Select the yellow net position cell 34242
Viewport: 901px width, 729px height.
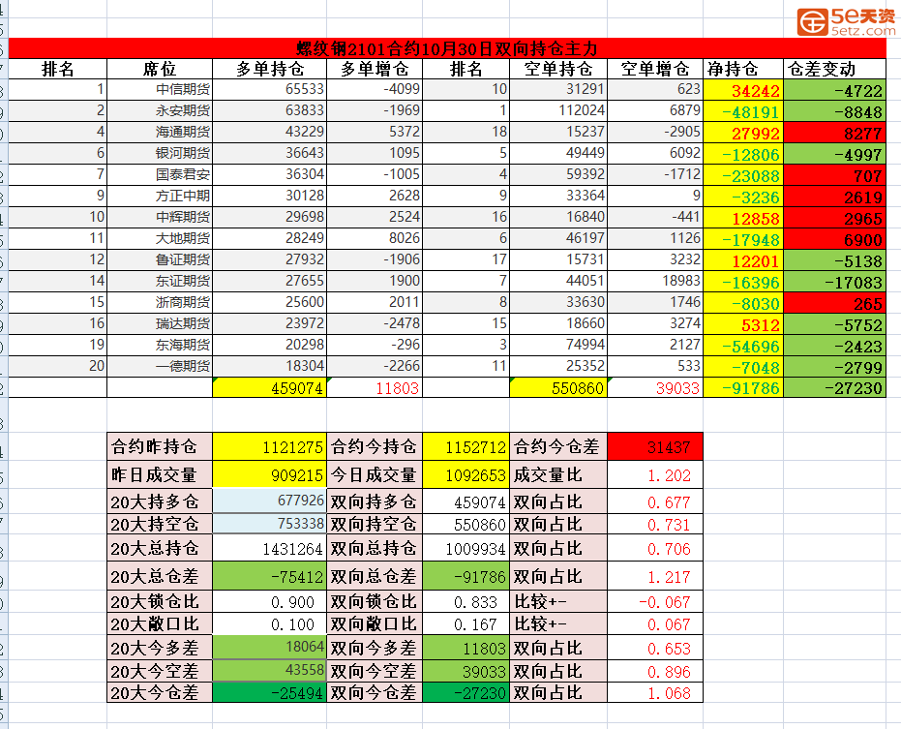pyautogui.click(x=743, y=91)
